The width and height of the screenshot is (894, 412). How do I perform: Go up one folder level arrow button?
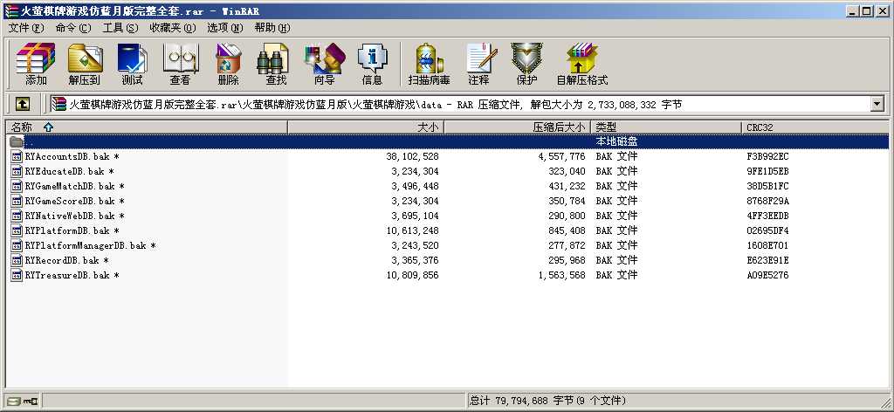click(22, 104)
